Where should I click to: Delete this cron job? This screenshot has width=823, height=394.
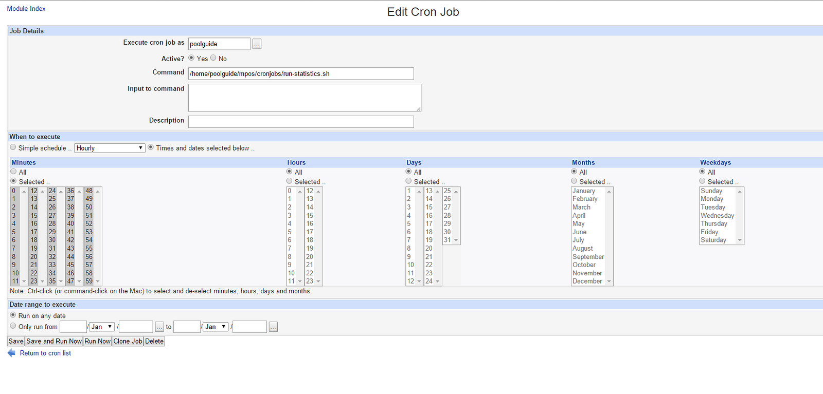[x=154, y=341]
